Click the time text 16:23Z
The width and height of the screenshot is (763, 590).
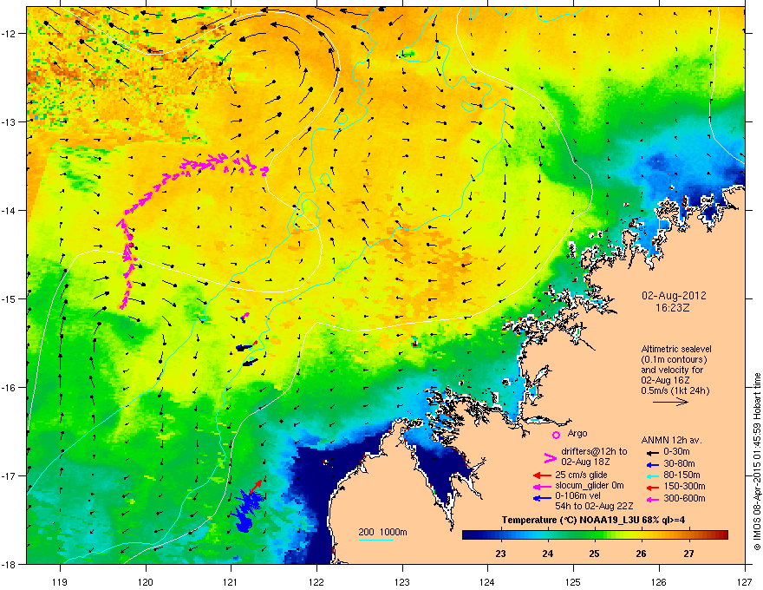click(673, 308)
